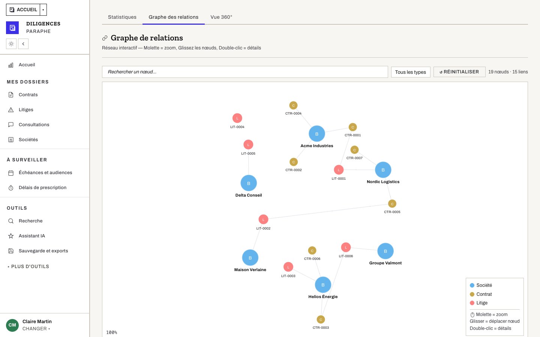Screen dimensions: 540x337
Task: Expand the PLUS D'OUTILS section
Action: [x=28, y=267]
